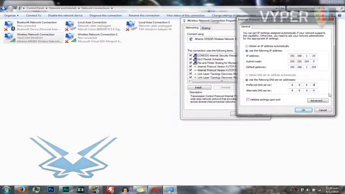The width and height of the screenshot is (345, 194).
Task: Select Link-Layer Topology Discovery Mapper item
Action: pos(217,74)
